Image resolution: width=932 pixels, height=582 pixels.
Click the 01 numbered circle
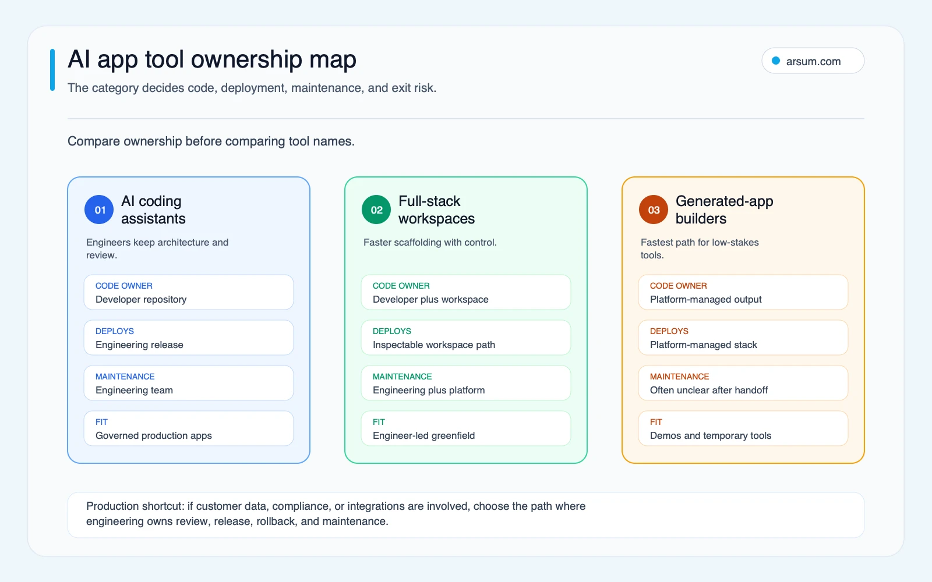pyautogui.click(x=99, y=210)
